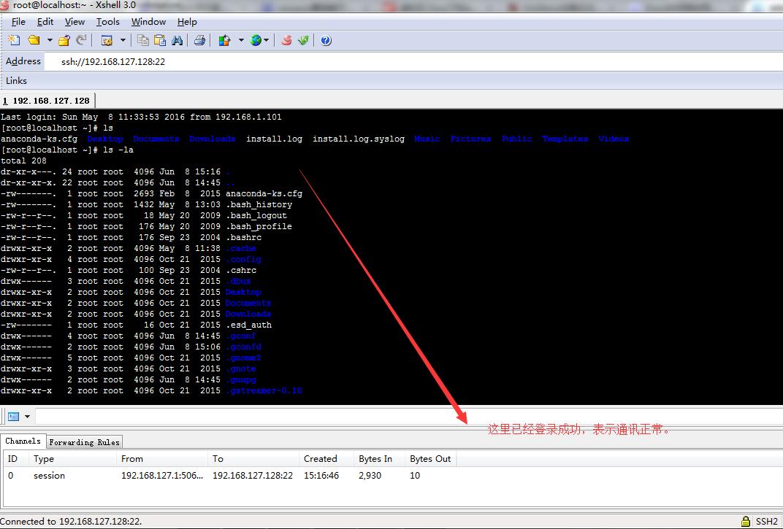Click the Paste clipboard icon
783x529 pixels.
pos(160,40)
